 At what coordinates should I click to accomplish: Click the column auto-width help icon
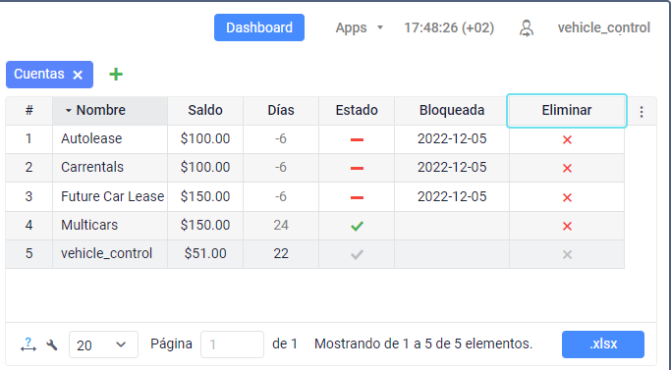28,344
